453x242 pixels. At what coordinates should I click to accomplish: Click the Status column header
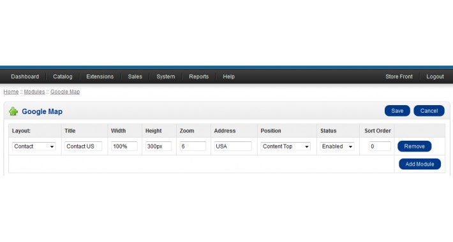(x=328, y=131)
